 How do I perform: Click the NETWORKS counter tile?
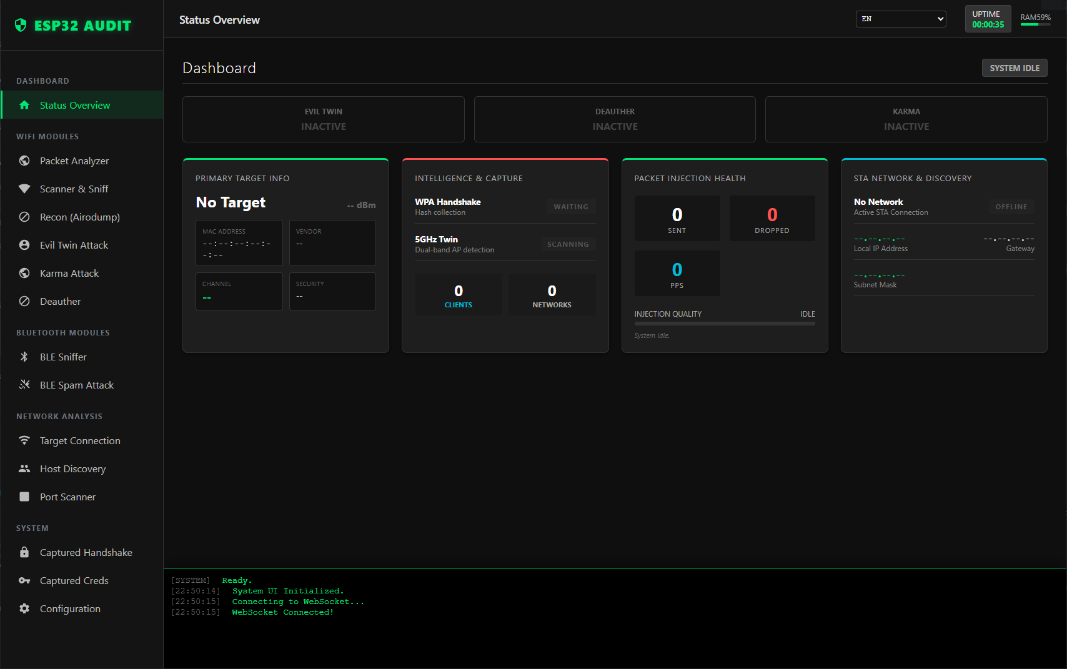[x=552, y=295]
